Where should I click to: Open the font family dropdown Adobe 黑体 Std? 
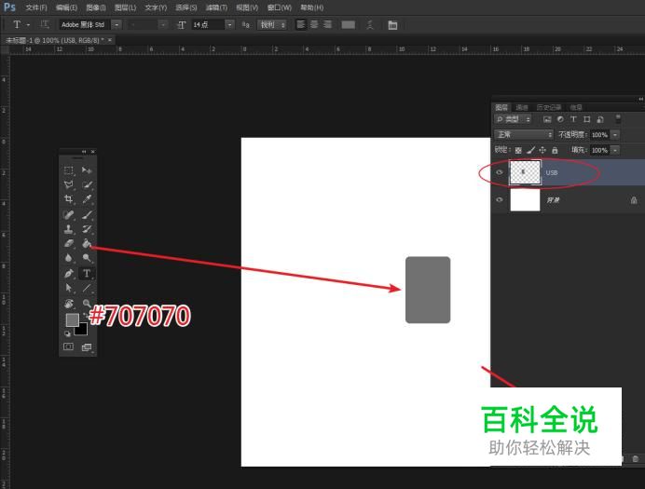coord(117,24)
